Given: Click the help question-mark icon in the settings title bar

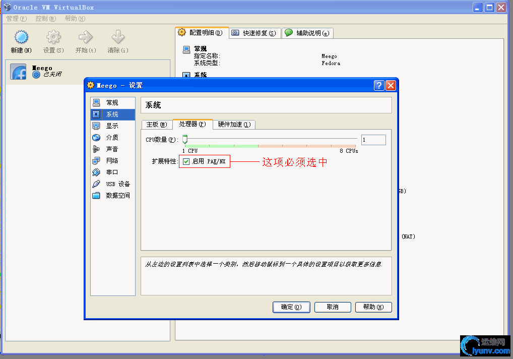Looking at the screenshot, I should coord(379,85).
